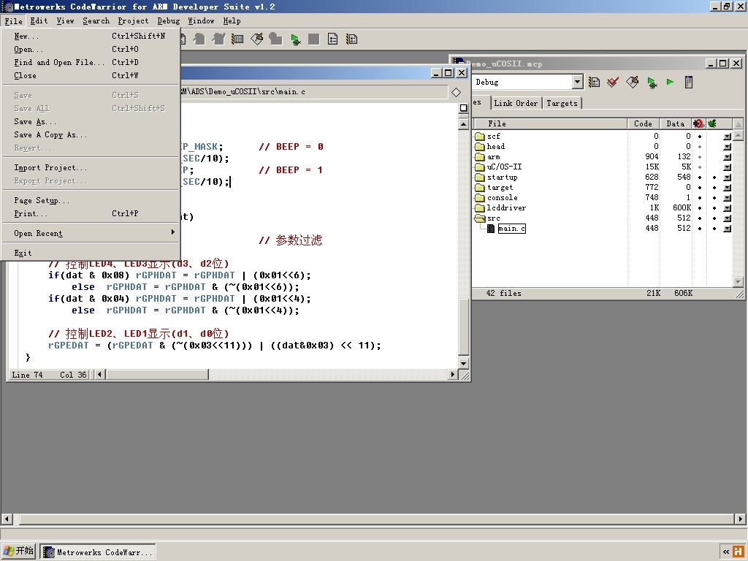Open the popup arrow on lcddriver row
The height and width of the screenshot is (561, 748).
click(727, 208)
